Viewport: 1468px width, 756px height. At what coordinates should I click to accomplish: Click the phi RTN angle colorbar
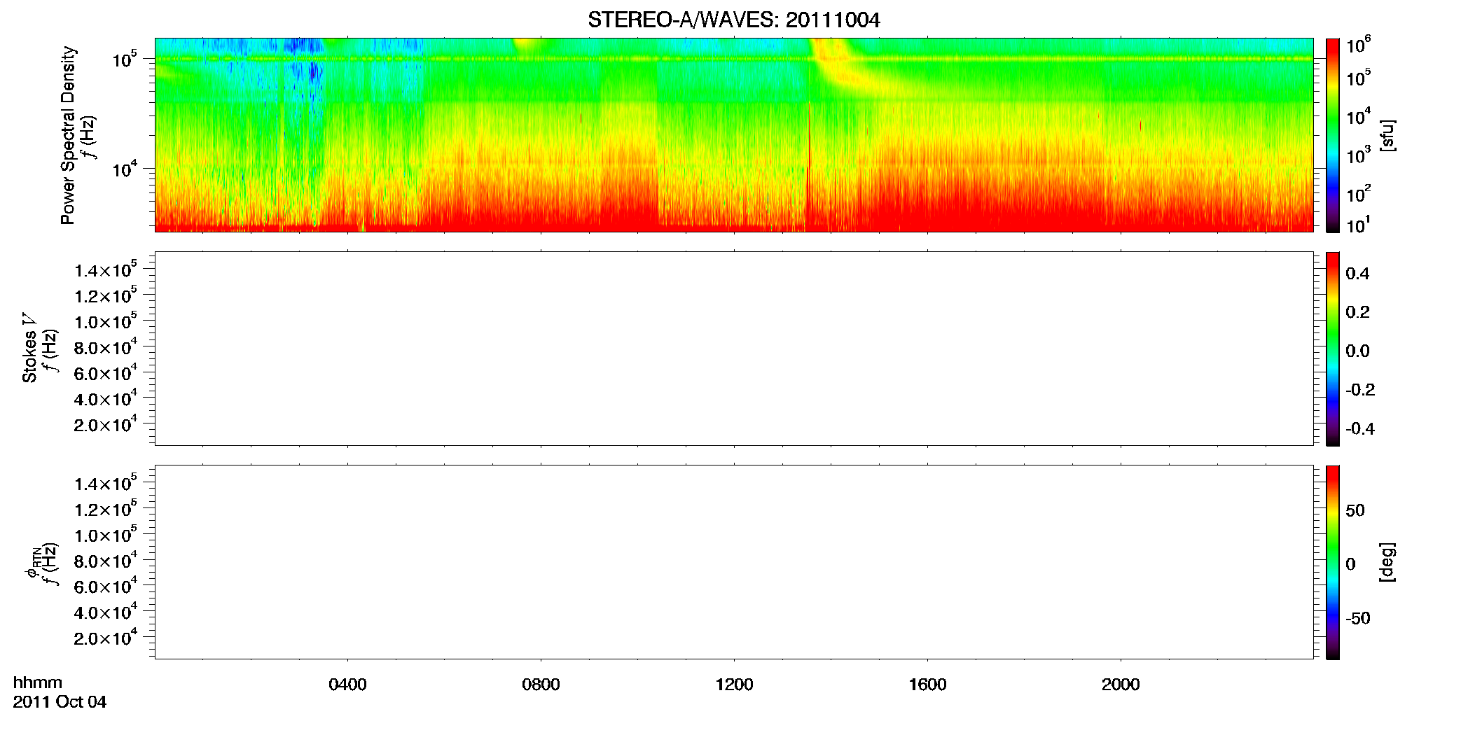pyautogui.click(x=1333, y=562)
